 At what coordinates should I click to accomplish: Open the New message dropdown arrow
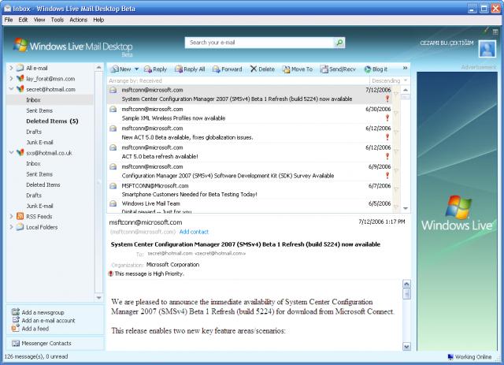tap(136, 69)
